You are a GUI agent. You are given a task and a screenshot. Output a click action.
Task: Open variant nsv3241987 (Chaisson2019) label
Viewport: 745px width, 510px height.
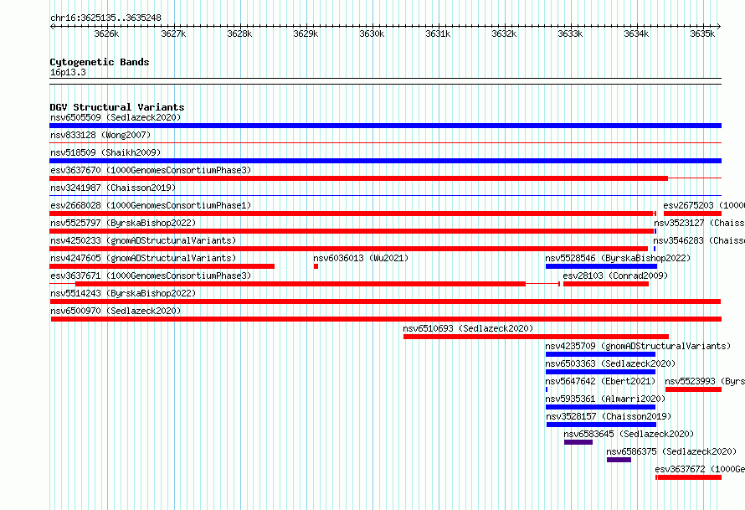click(x=113, y=188)
